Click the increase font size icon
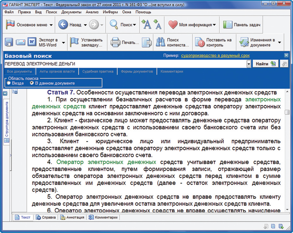 (x=146, y=25)
